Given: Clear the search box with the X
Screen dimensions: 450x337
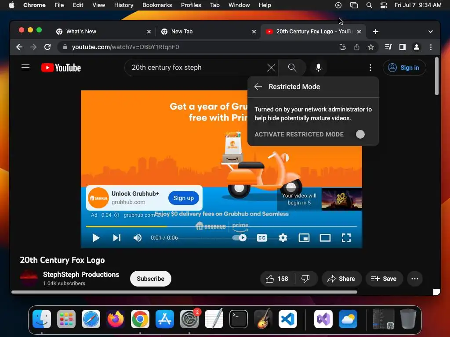Looking at the screenshot, I should [271, 68].
